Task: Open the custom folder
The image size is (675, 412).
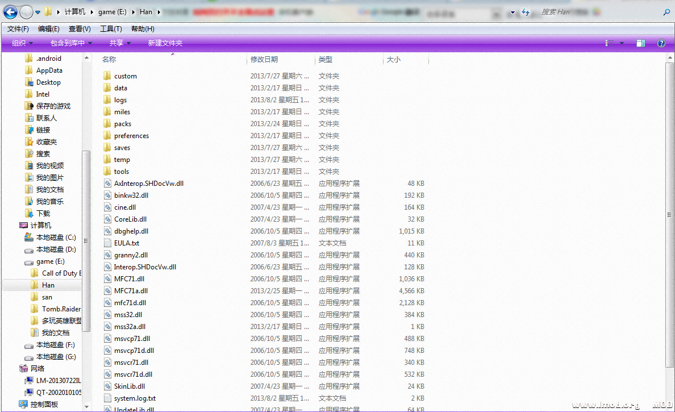Action: click(x=125, y=76)
